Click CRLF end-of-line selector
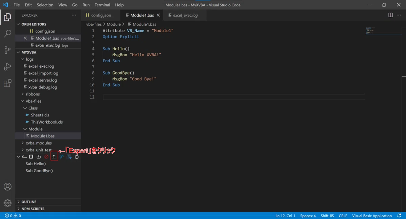 [343, 216]
